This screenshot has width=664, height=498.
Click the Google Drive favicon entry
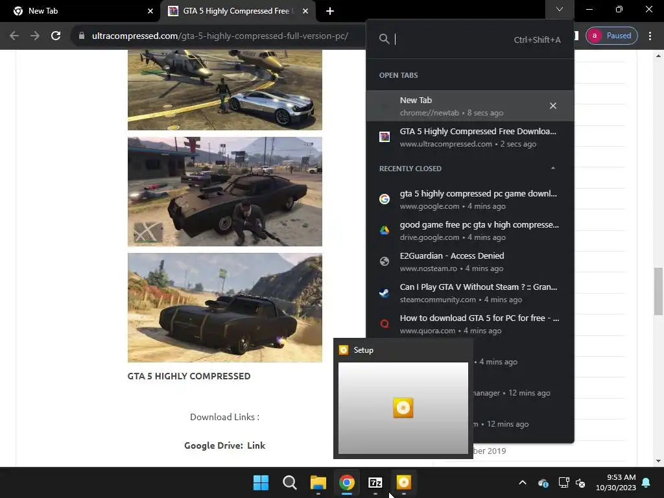[x=385, y=230]
